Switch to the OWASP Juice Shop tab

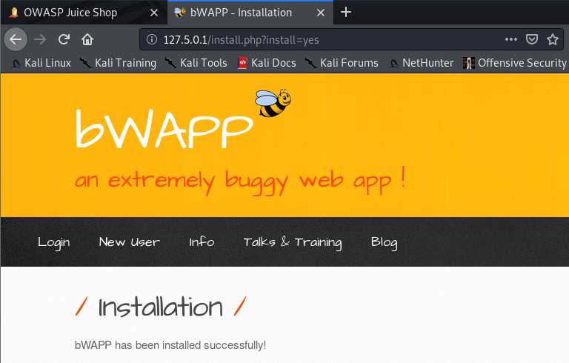84,13
